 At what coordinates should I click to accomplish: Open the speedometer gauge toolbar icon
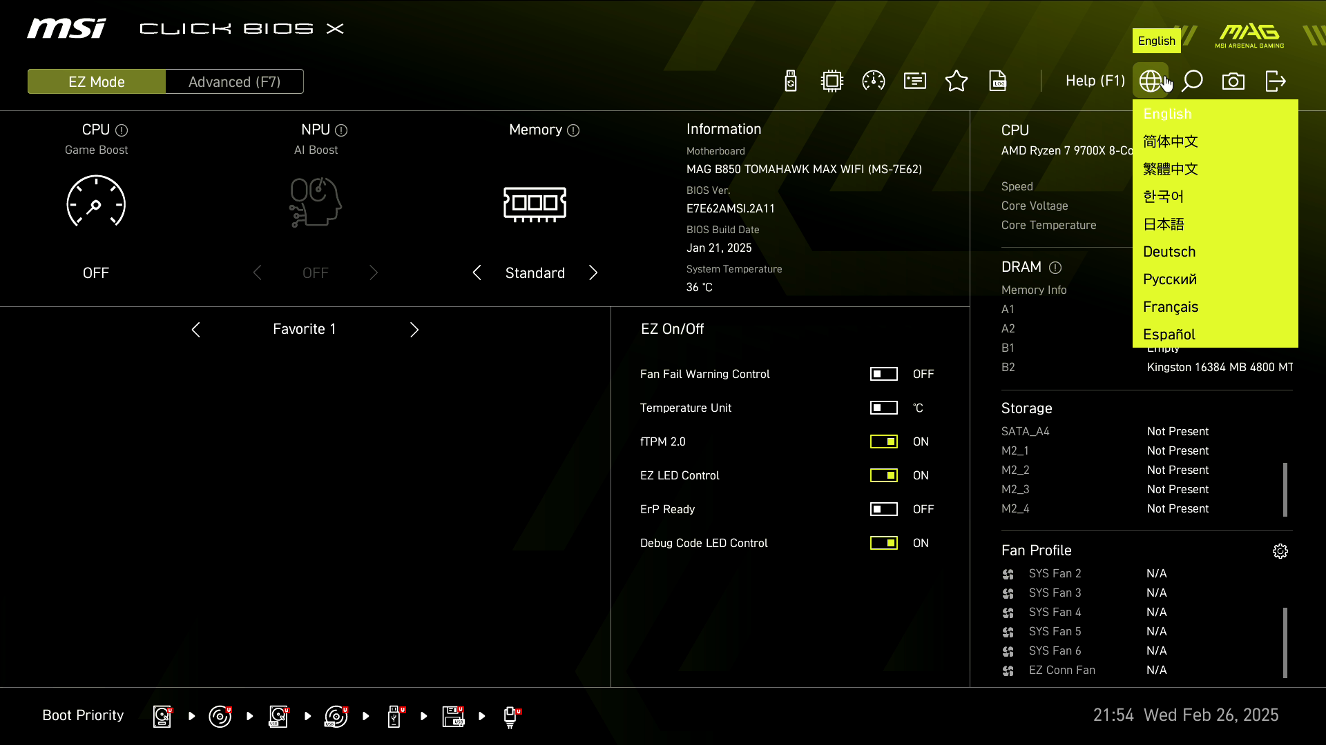(874, 81)
